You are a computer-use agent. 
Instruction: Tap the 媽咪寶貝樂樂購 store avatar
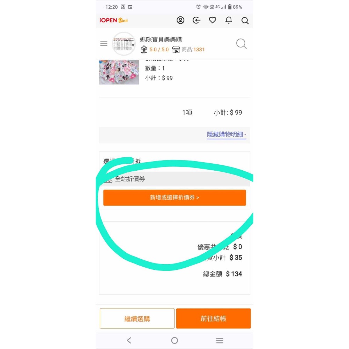pyautogui.click(x=124, y=44)
